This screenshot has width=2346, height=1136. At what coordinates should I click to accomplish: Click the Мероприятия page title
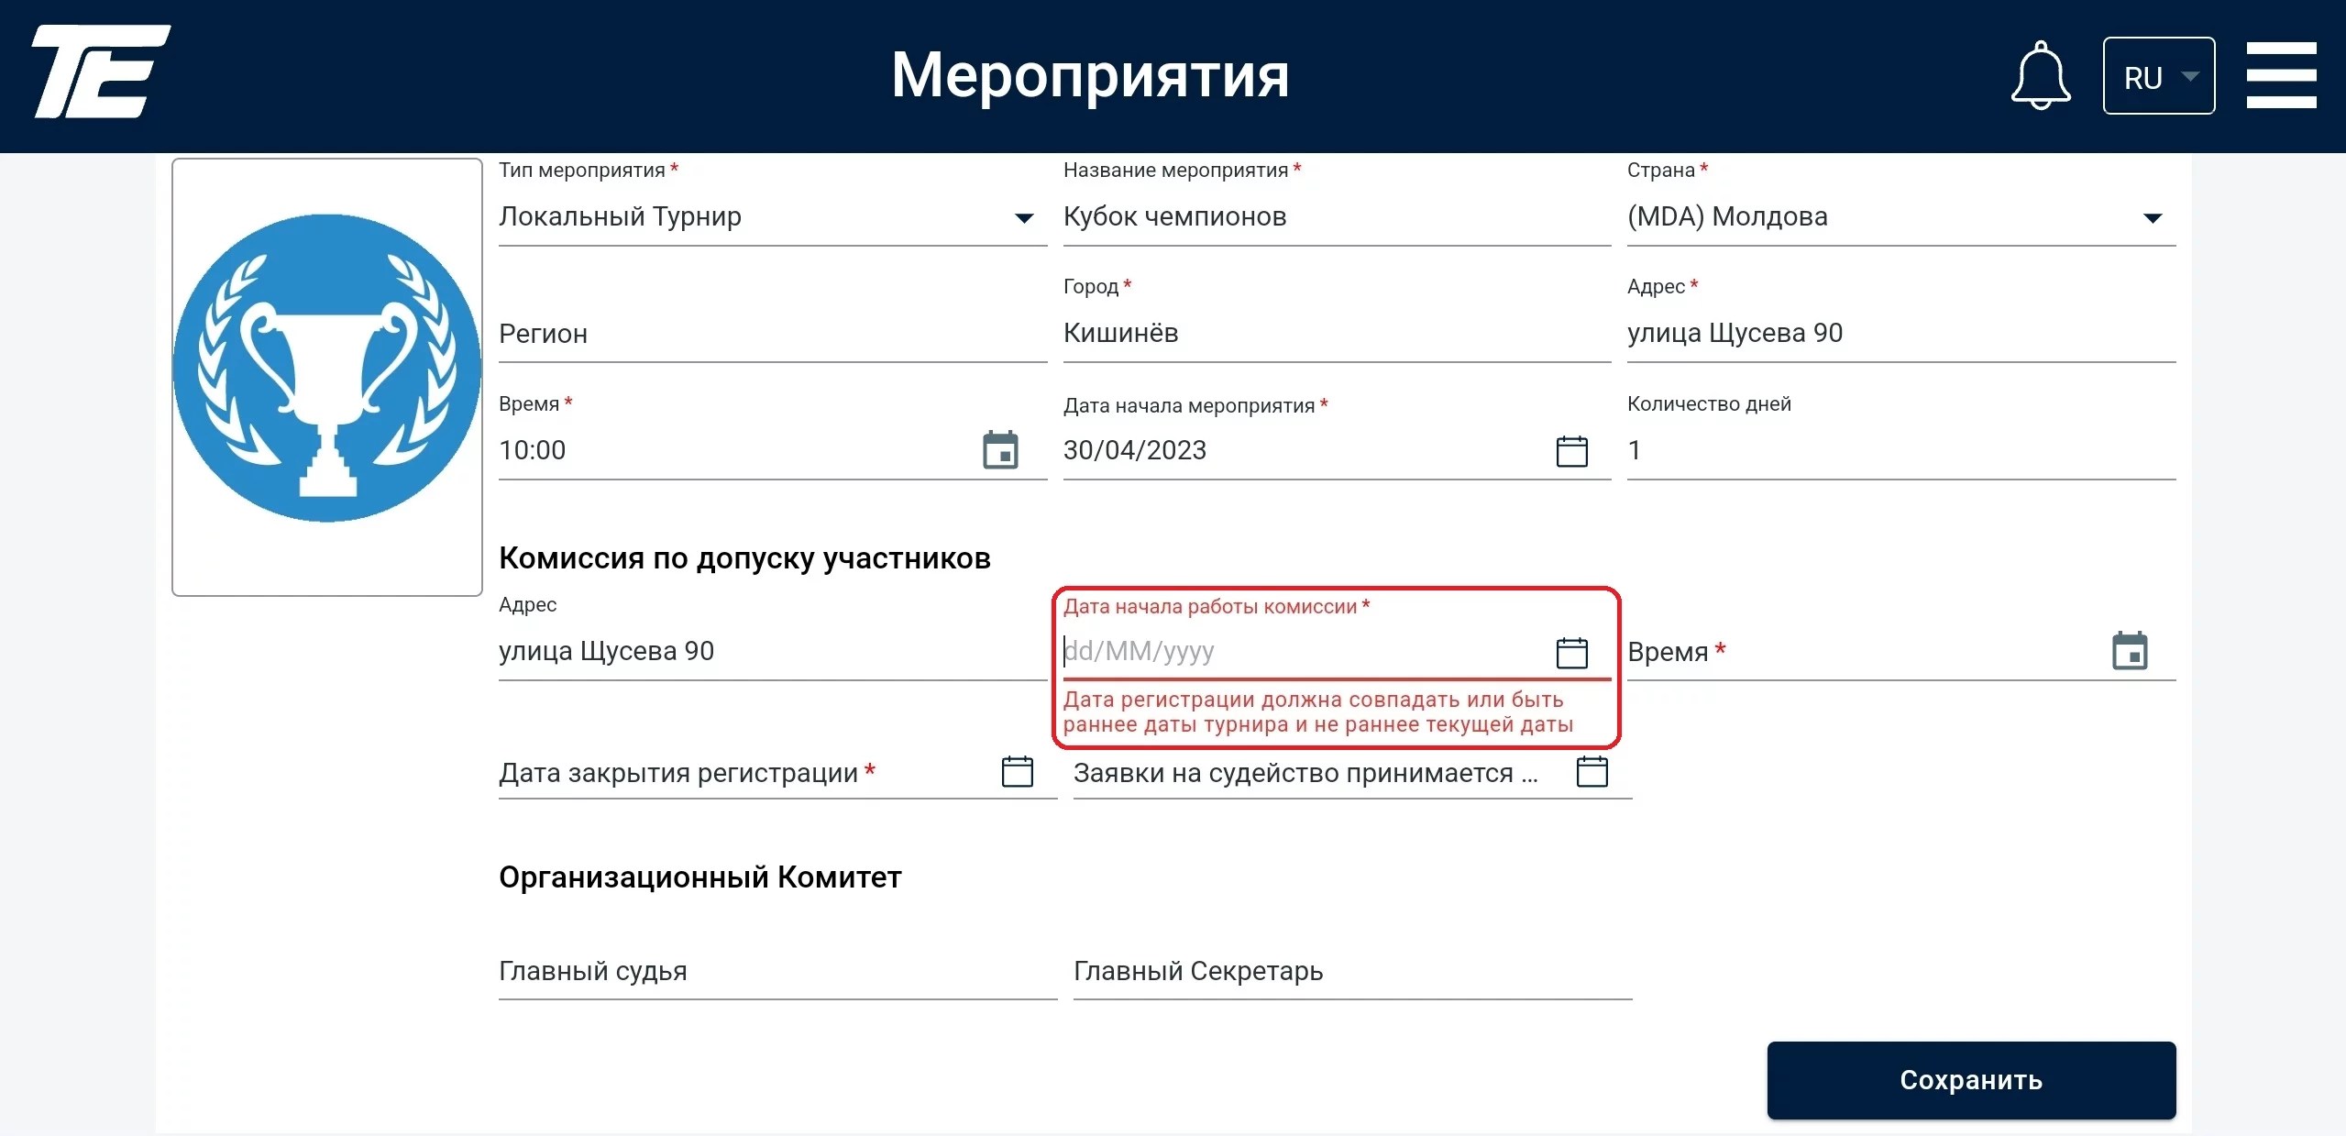click(1090, 75)
